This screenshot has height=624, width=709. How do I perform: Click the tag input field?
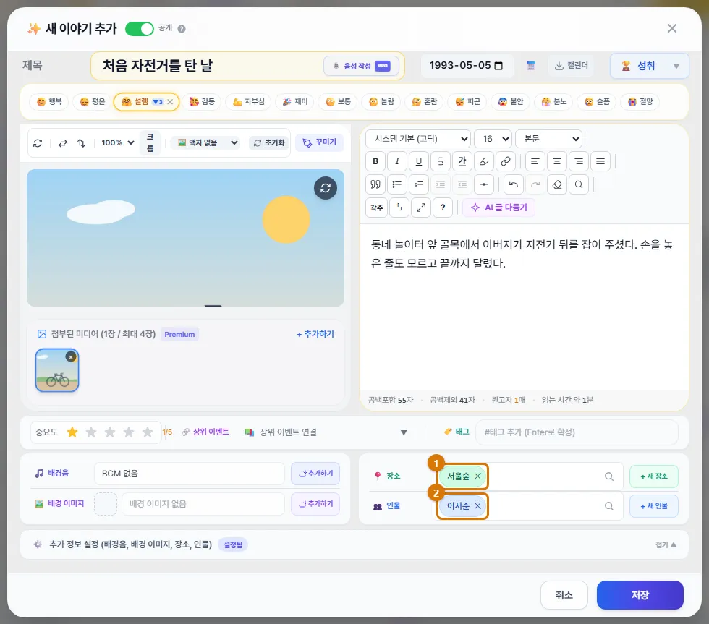click(577, 432)
